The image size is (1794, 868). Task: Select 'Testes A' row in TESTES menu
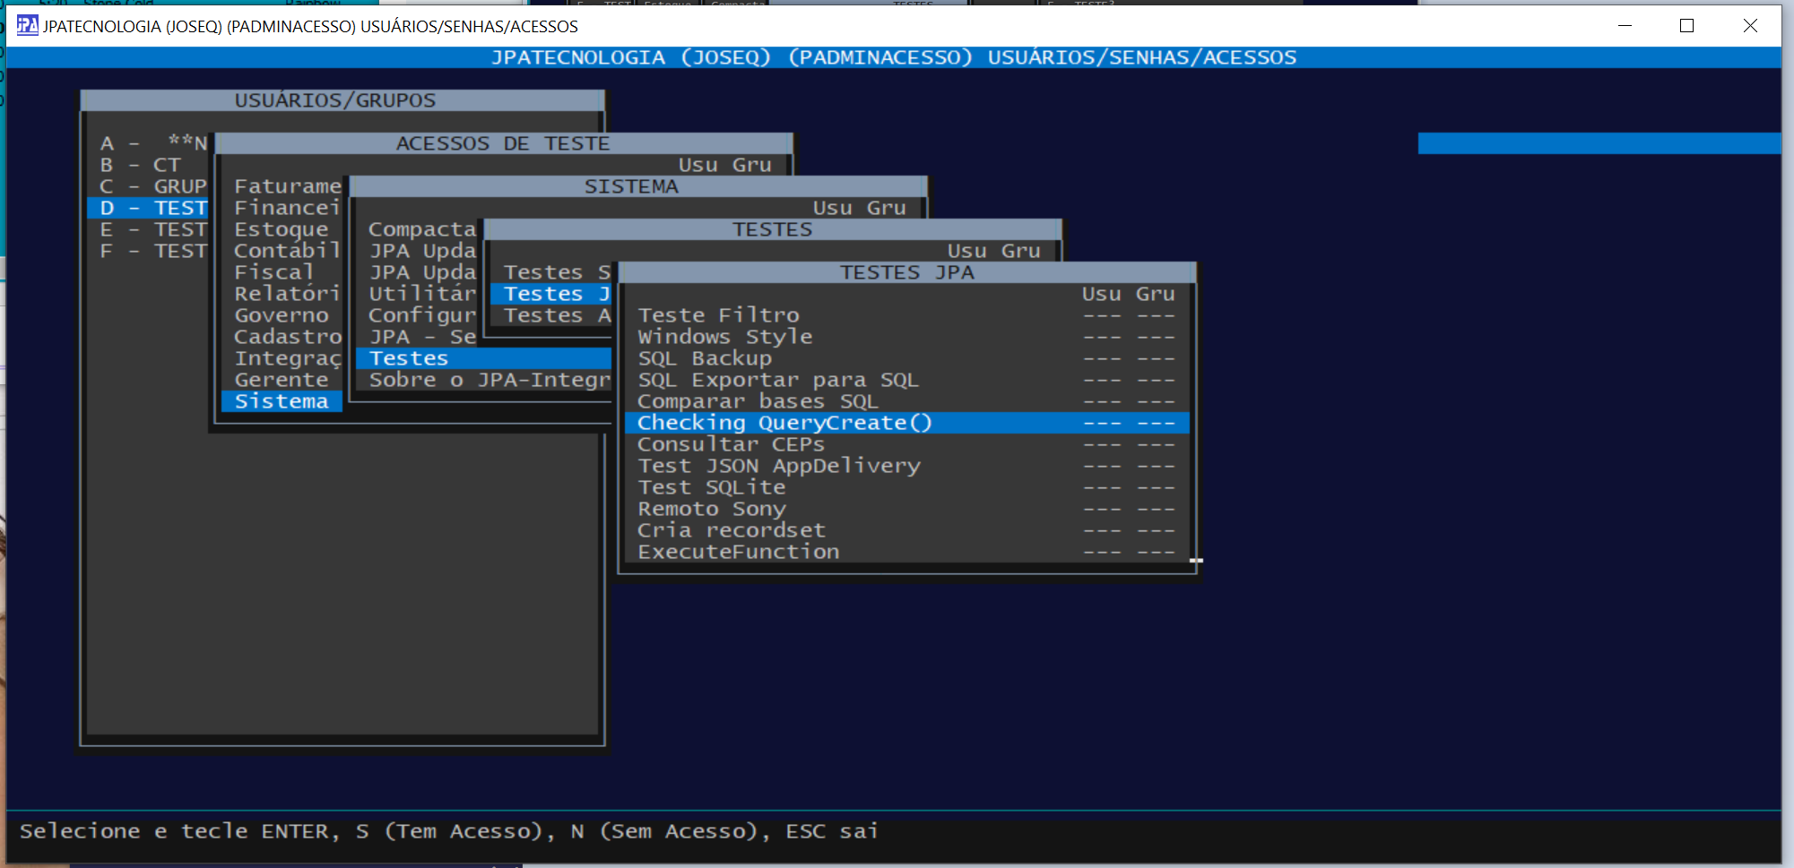(551, 315)
